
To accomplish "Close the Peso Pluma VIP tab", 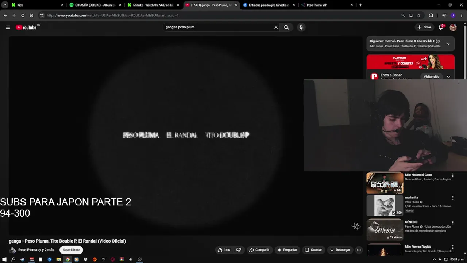I will click(x=352, y=5).
